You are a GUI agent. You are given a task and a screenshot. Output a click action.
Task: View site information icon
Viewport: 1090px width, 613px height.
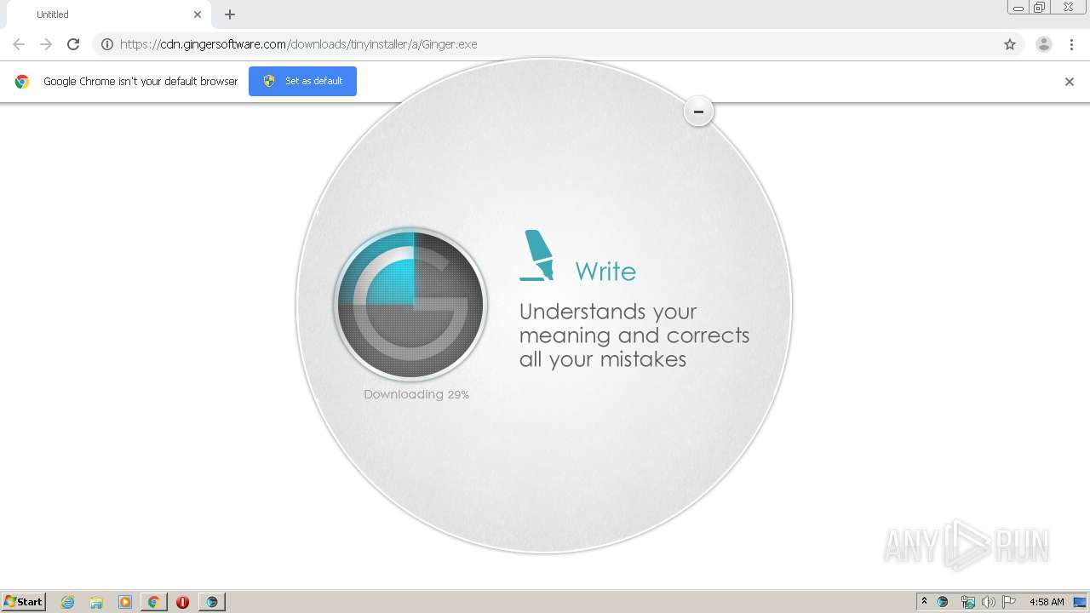click(107, 44)
